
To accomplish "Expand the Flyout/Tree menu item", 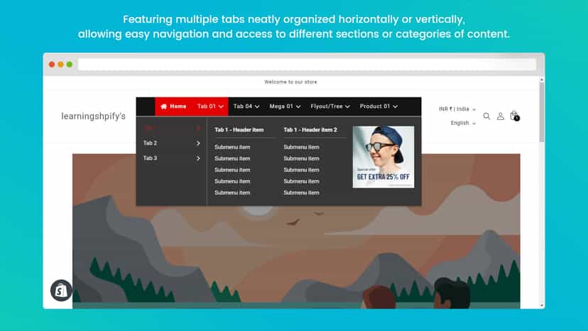I will (330, 107).
